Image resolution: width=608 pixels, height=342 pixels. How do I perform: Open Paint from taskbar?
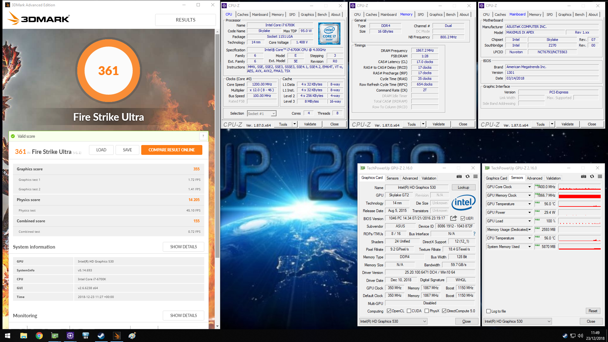click(132, 336)
